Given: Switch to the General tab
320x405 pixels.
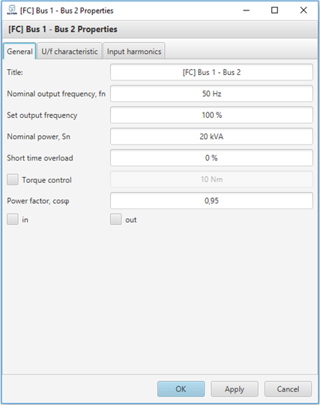Looking at the screenshot, I should coord(19,51).
